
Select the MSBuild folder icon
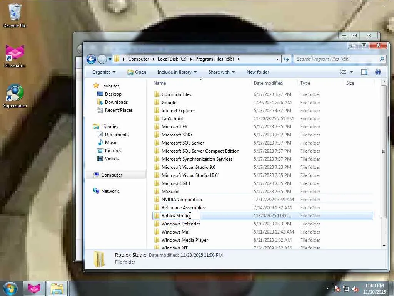coord(157,191)
